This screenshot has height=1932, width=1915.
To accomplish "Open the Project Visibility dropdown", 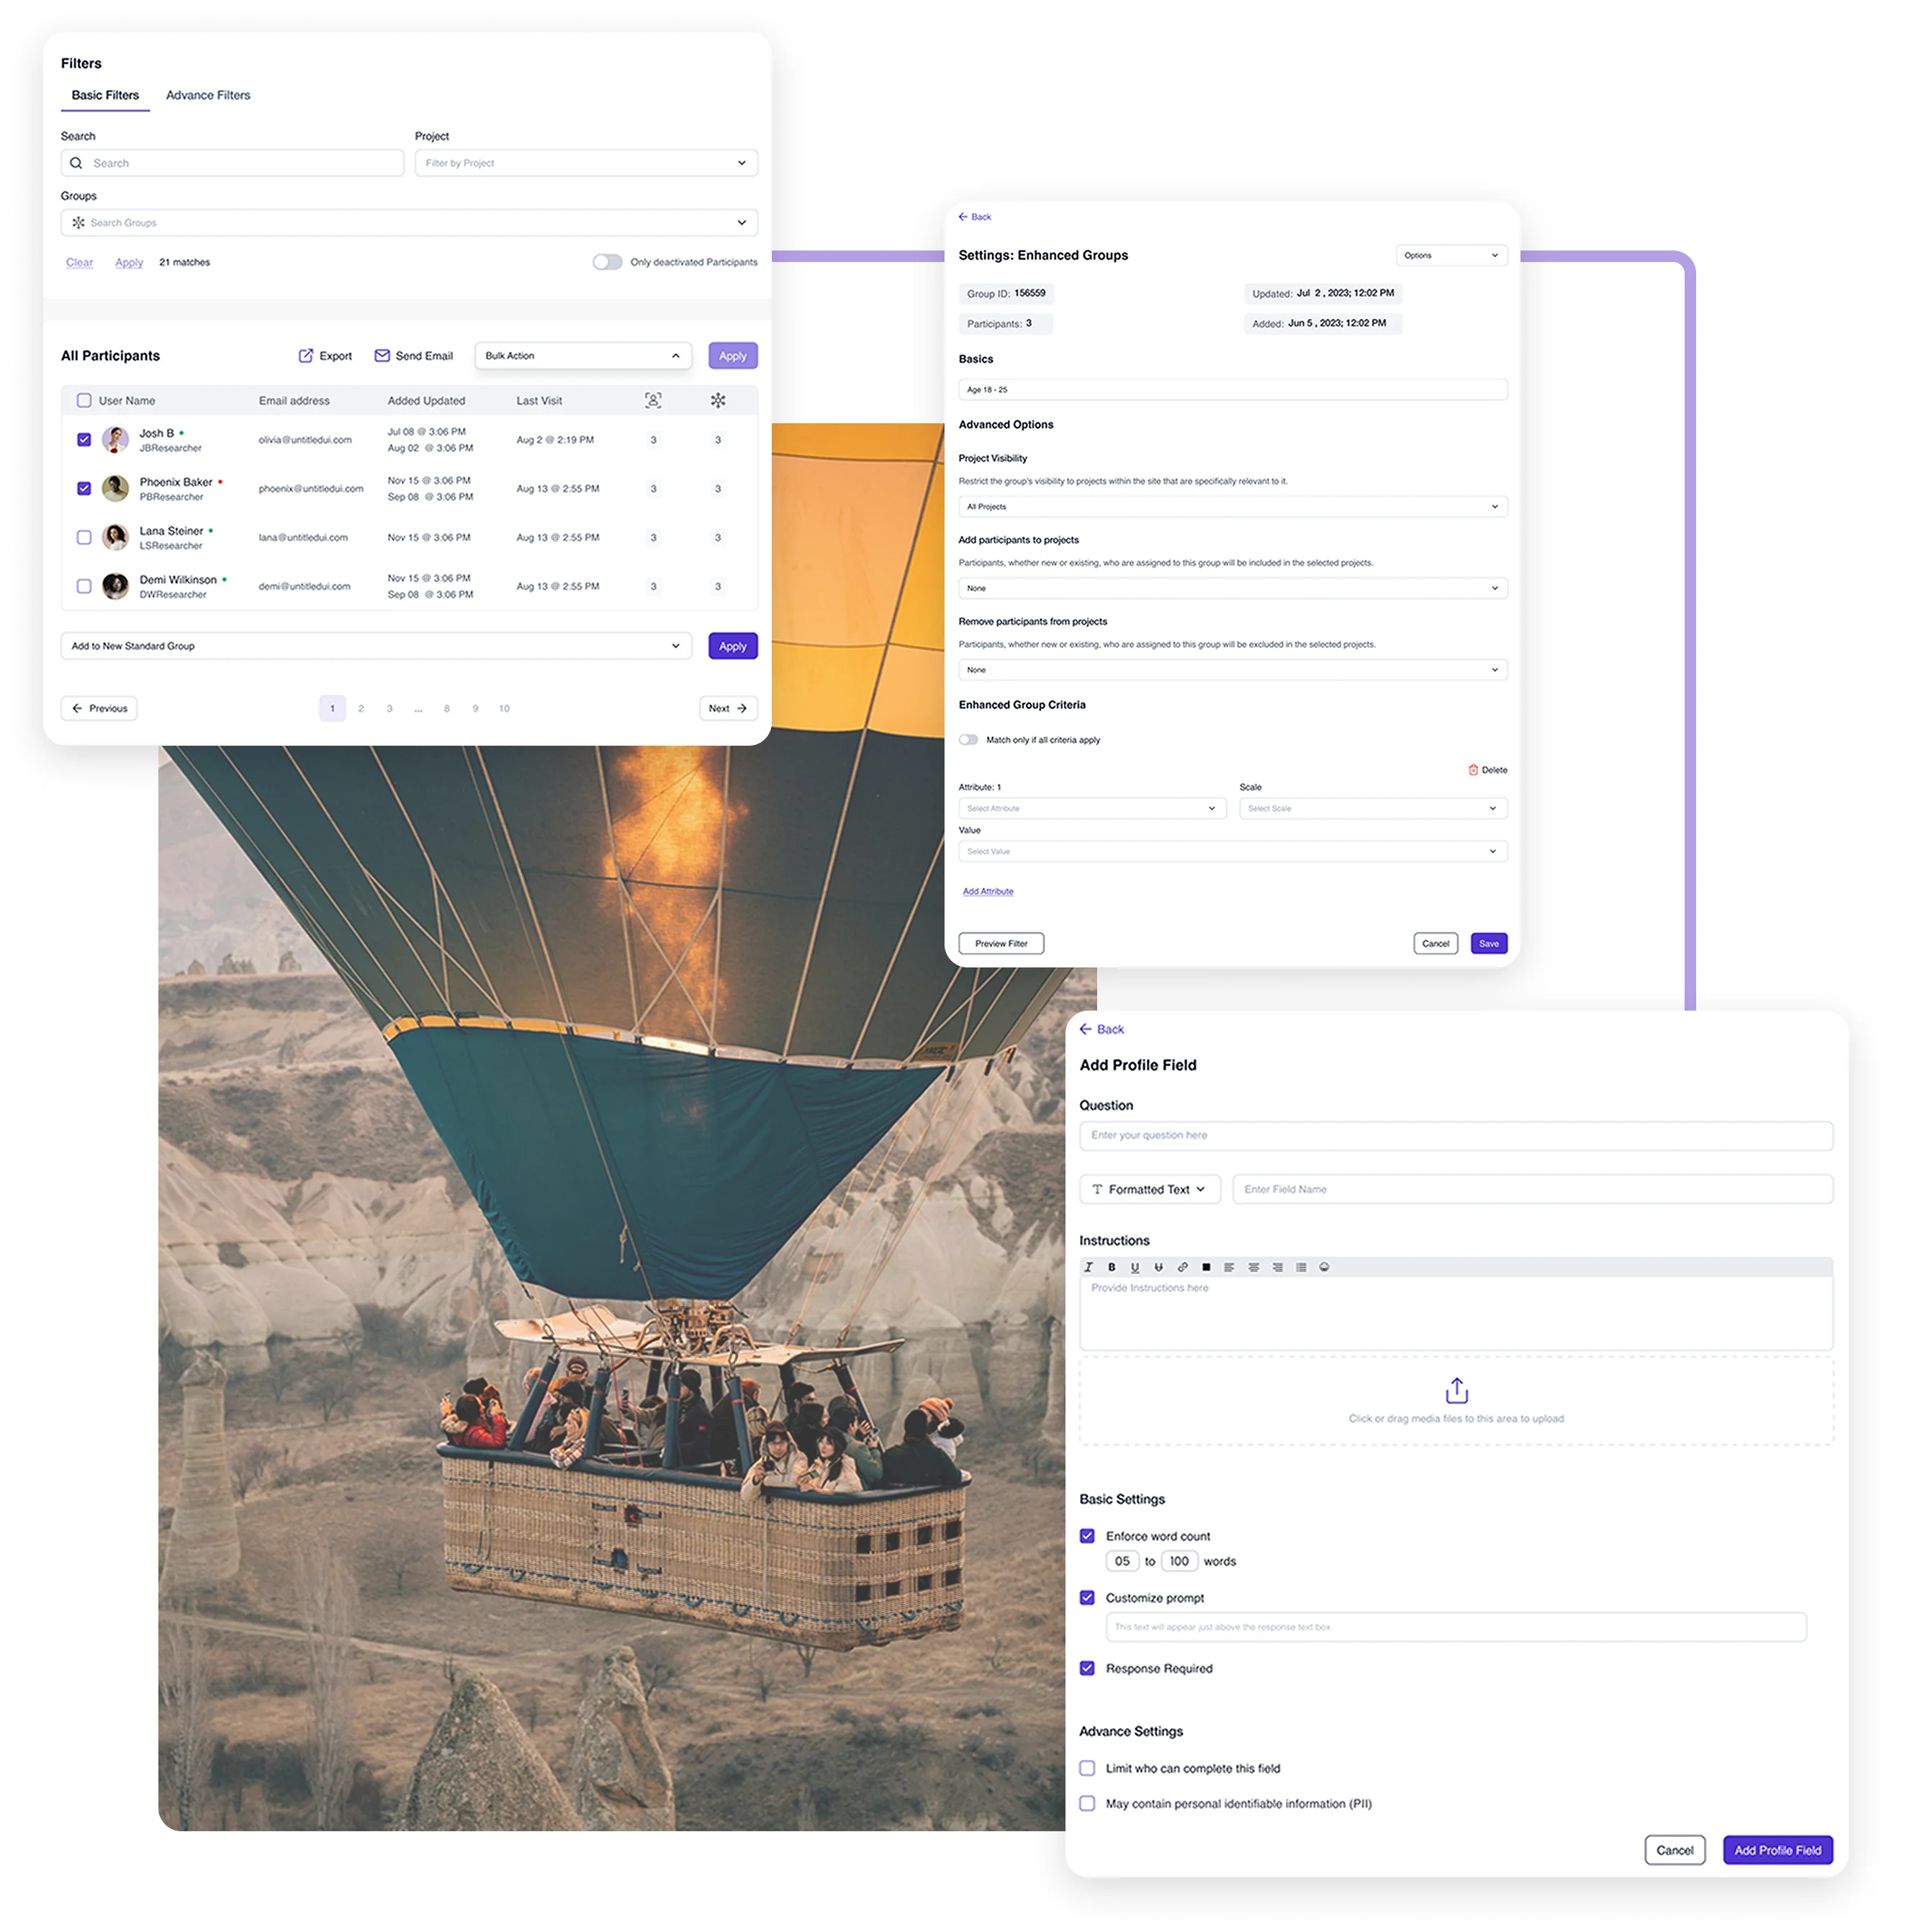I will click(x=1232, y=506).
